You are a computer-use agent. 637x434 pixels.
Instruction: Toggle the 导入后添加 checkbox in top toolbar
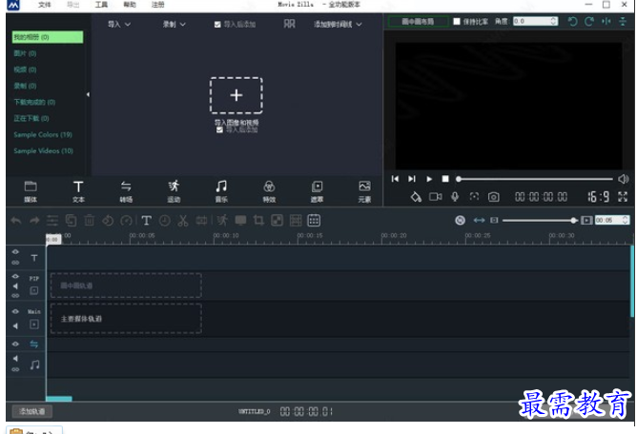click(x=217, y=25)
